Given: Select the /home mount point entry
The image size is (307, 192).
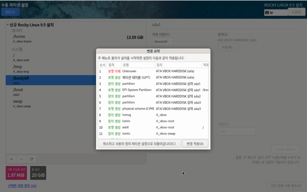Looking at the screenshot, I should point(76,39).
